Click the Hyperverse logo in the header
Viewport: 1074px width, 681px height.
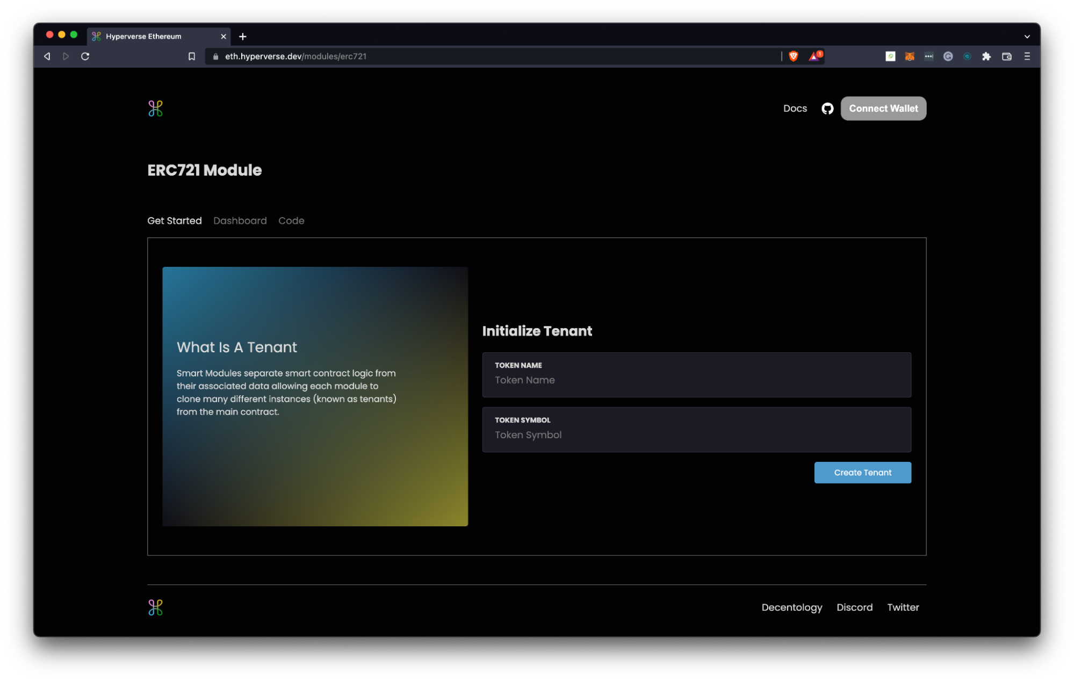tap(155, 108)
